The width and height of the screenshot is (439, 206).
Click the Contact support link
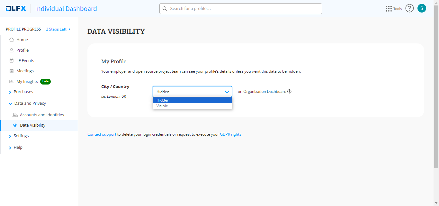(x=102, y=134)
